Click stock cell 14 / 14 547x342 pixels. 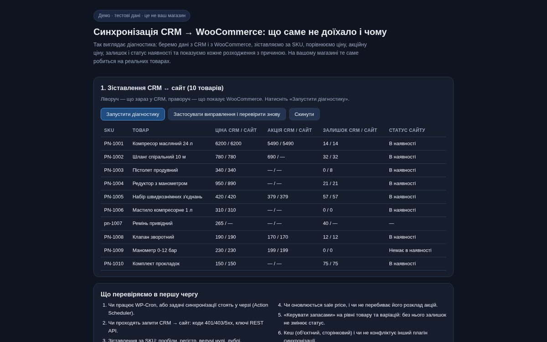pos(330,144)
